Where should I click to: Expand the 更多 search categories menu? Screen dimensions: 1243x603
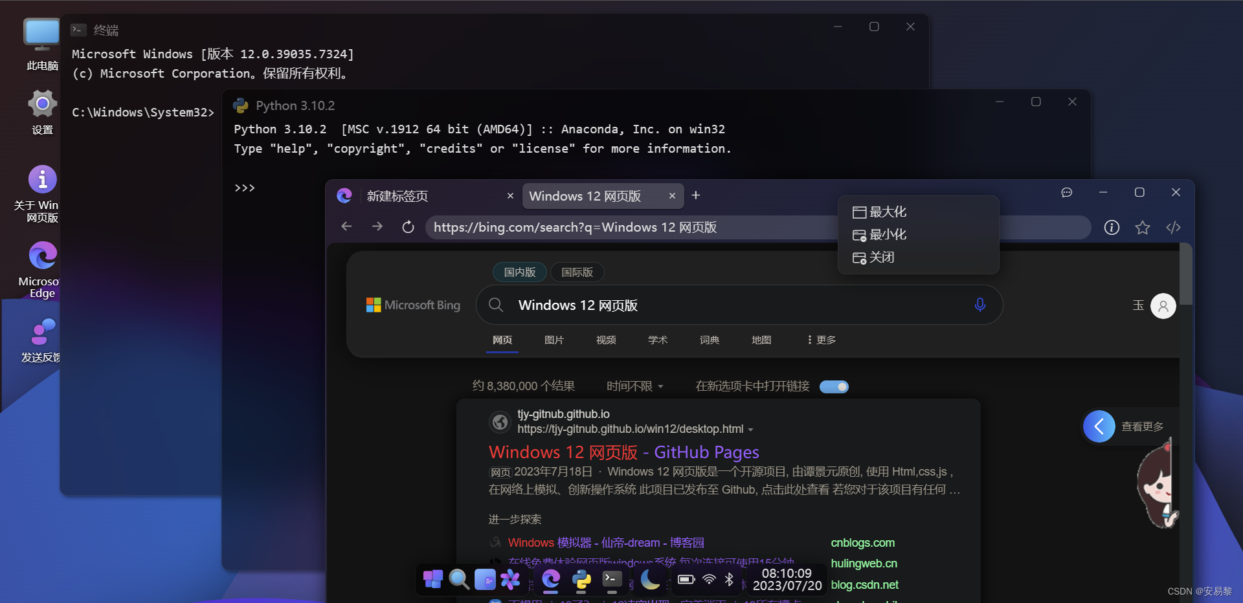click(x=821, y=340)
